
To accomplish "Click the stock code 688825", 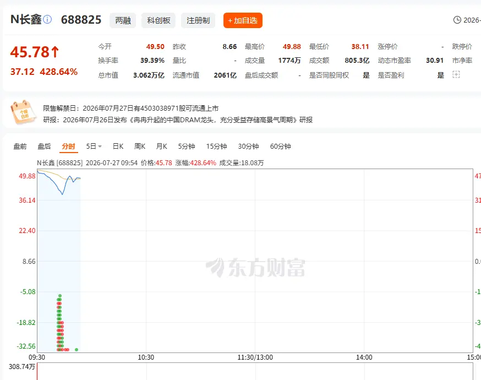I will (x=81, y=20).
